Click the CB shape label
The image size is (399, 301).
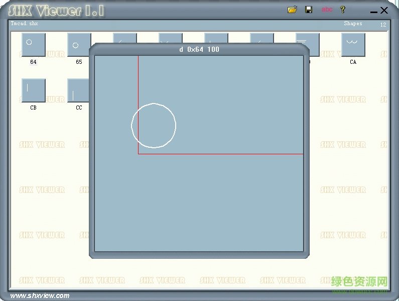pyautogui.click(x=33, y=108)
